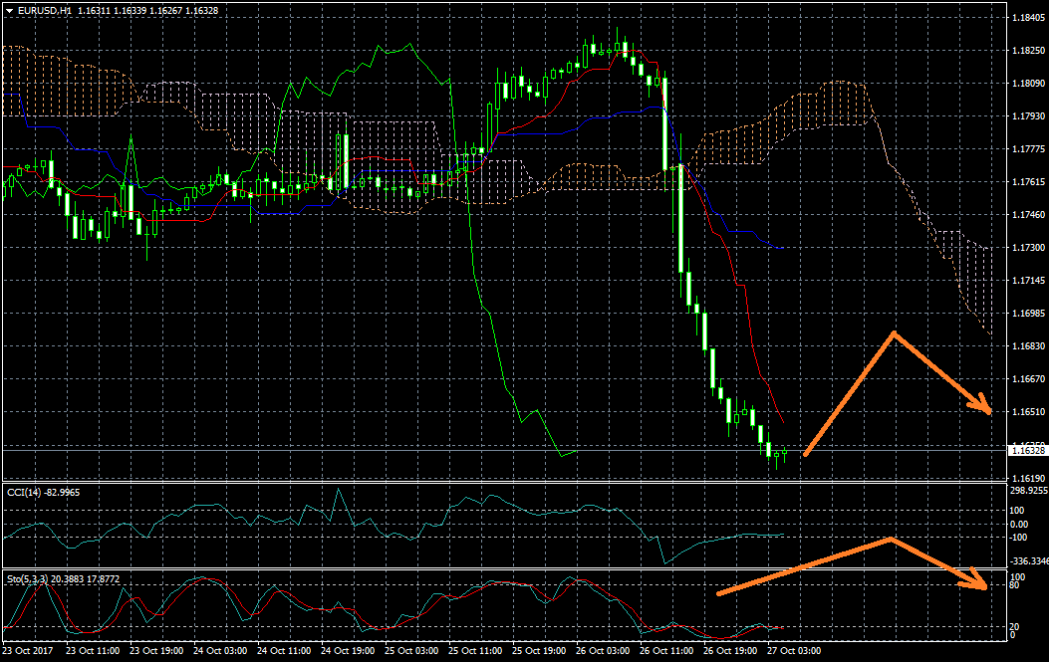Image resolution: width=1049 pixels, height=662 pixels.
Task: Click the 298.9255 CCI scale value
Action: click(1027, 491)
